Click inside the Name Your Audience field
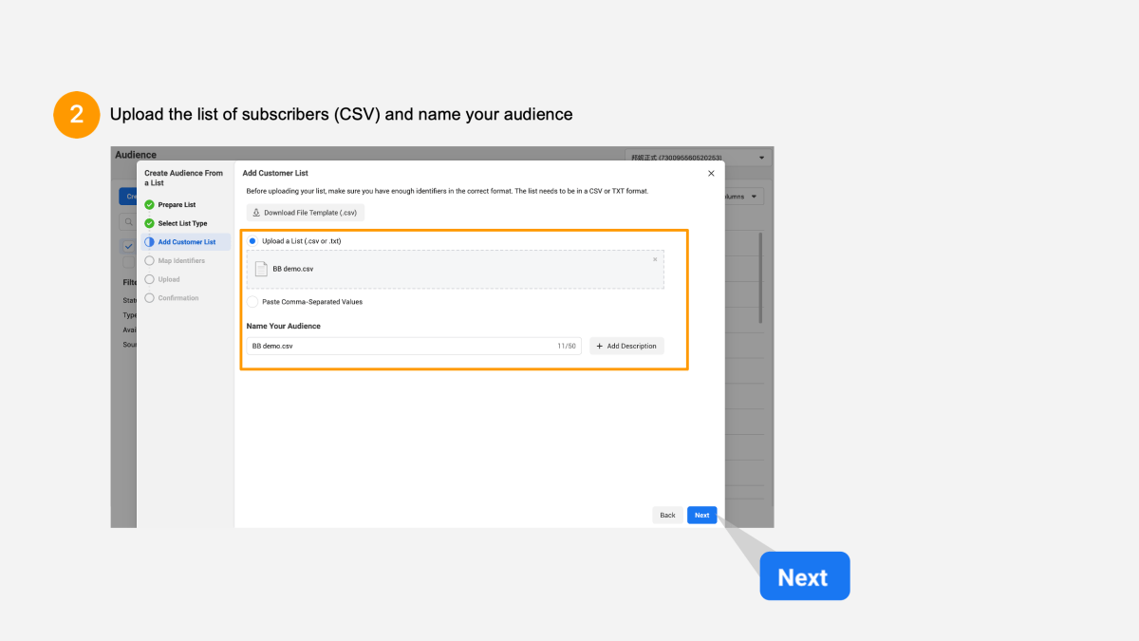 point(408,346)
